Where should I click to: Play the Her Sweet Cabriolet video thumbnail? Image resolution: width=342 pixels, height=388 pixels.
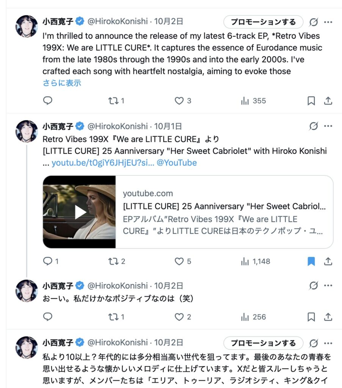79,212
